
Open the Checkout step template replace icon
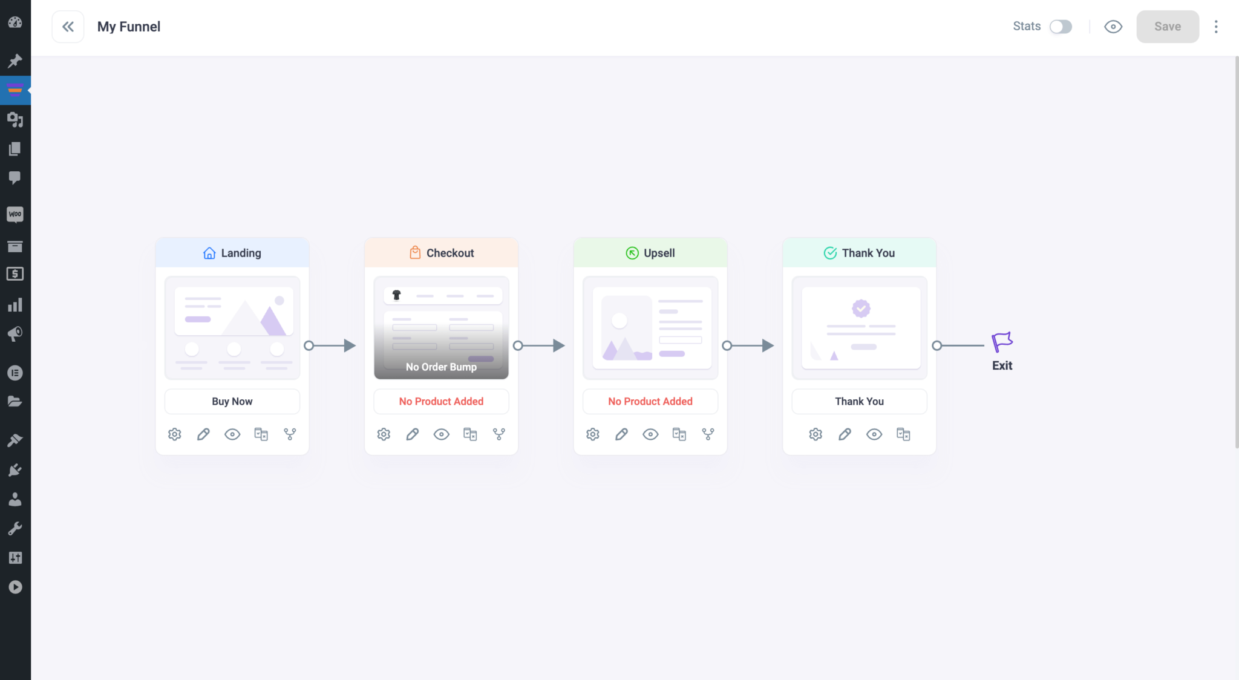[x=470, y=434]
